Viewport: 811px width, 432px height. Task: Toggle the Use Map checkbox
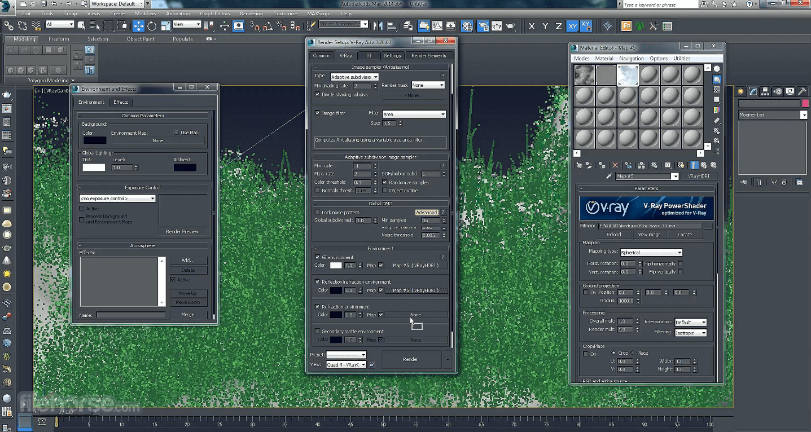(177, 133)
